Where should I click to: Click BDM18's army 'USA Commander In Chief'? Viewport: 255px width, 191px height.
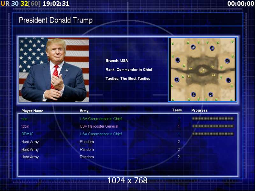pos(101,134)
